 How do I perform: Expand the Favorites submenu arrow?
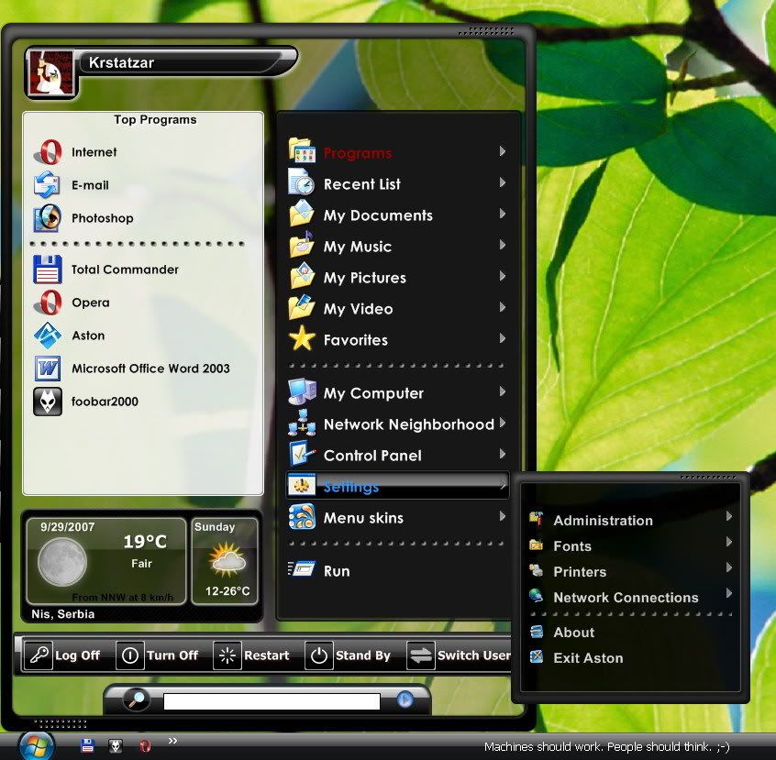503,338
